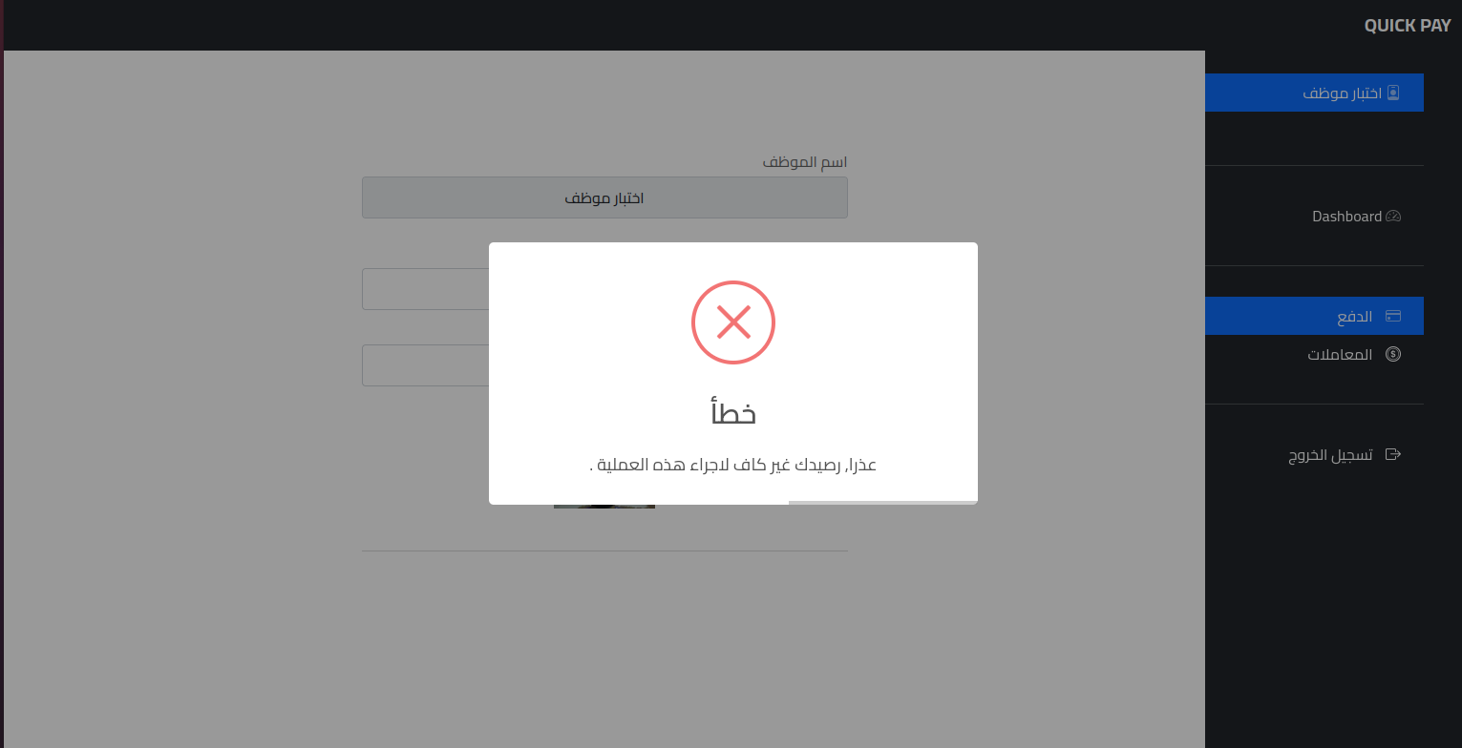Click the QUICK PAY brand logo
This screenshot has width=1462, height=748.
click(1408, 26)
